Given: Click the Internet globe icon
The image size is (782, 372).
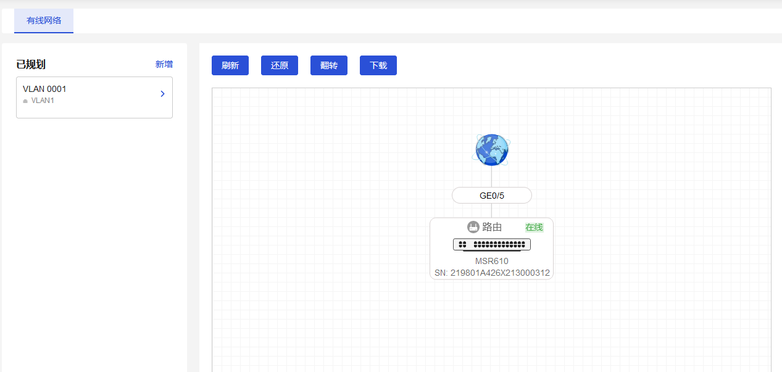Looking at the screenshot, I should pyautogui.click(x=491, y=150).
